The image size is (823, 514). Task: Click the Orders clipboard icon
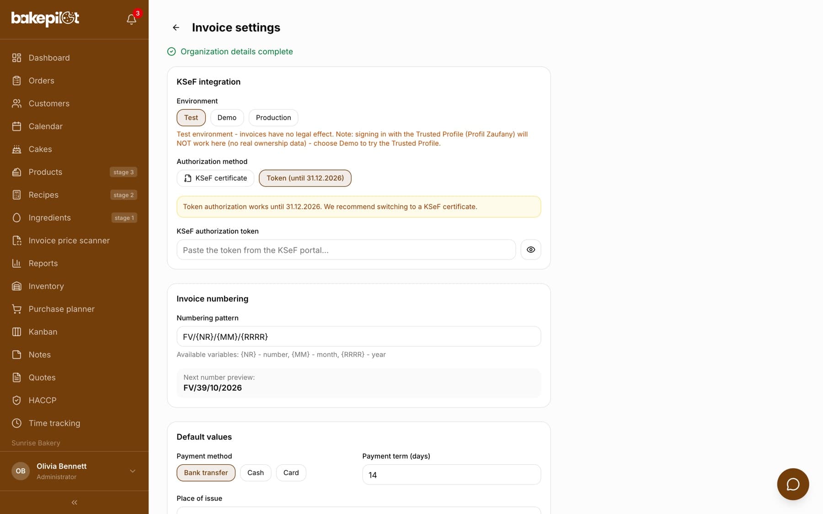(x=16, y=80)
